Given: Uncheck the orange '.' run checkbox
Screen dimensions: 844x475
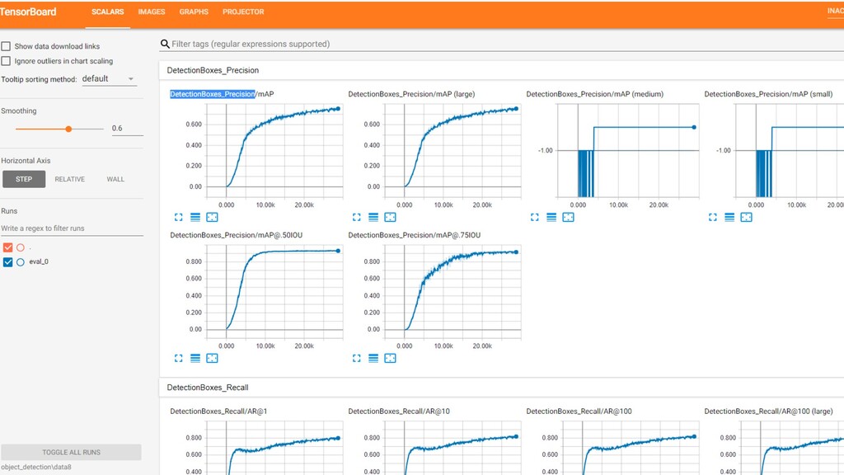Looking at the screenshot, I should click(x=7, y=247).
